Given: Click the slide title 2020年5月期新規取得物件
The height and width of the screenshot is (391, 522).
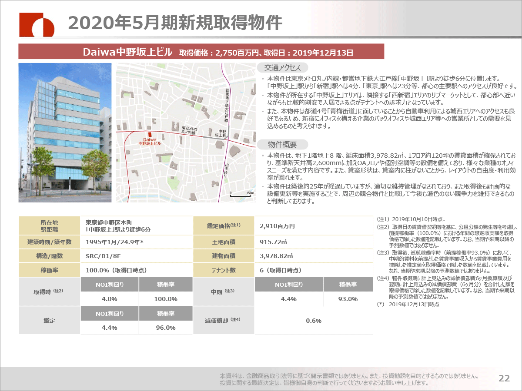Looking at the screenshot, I should tap(175, 23).
